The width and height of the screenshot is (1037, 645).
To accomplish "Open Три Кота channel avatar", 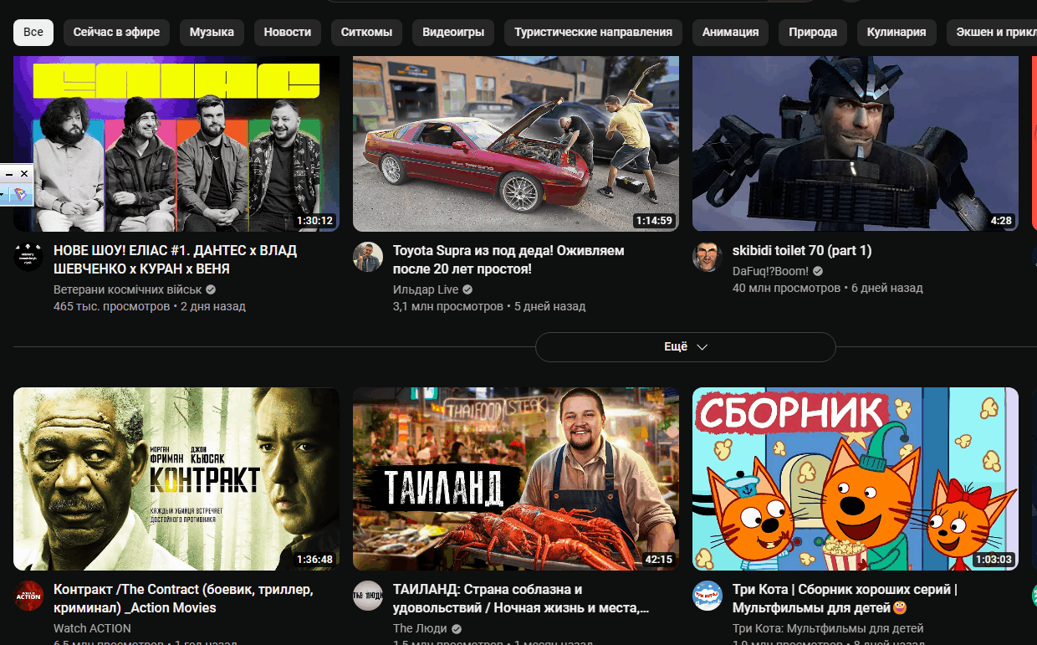I will pyautogui.click(x=708, y=596).
